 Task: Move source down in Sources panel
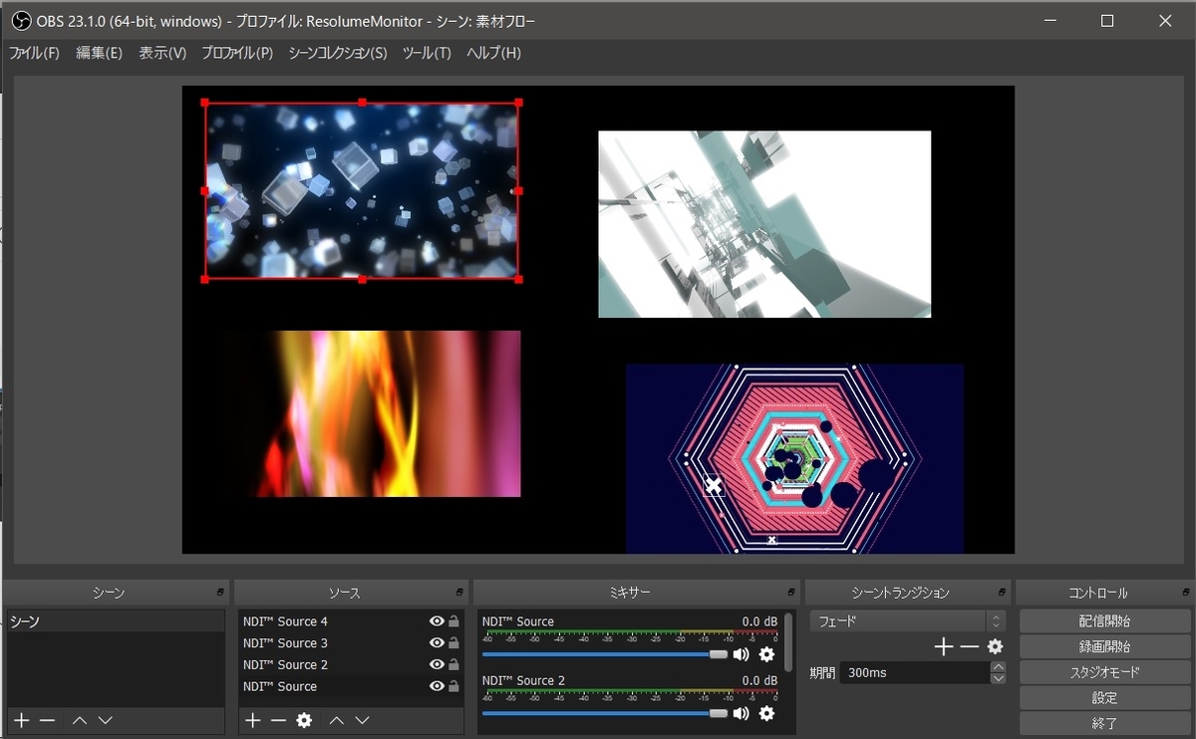[x=363, y=720]
